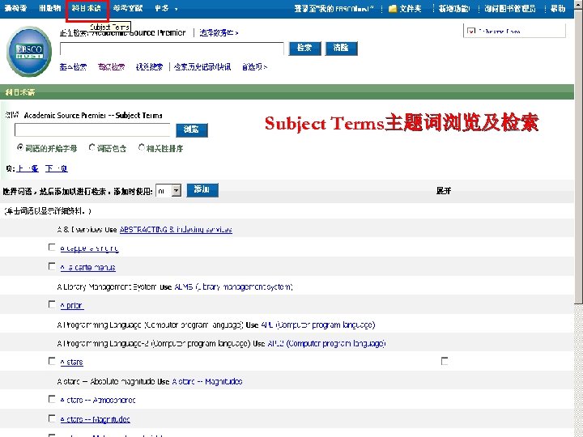Open the 'or' operator dropdown
The height and width of the screenshot is (437, 583).
(168, 191)
